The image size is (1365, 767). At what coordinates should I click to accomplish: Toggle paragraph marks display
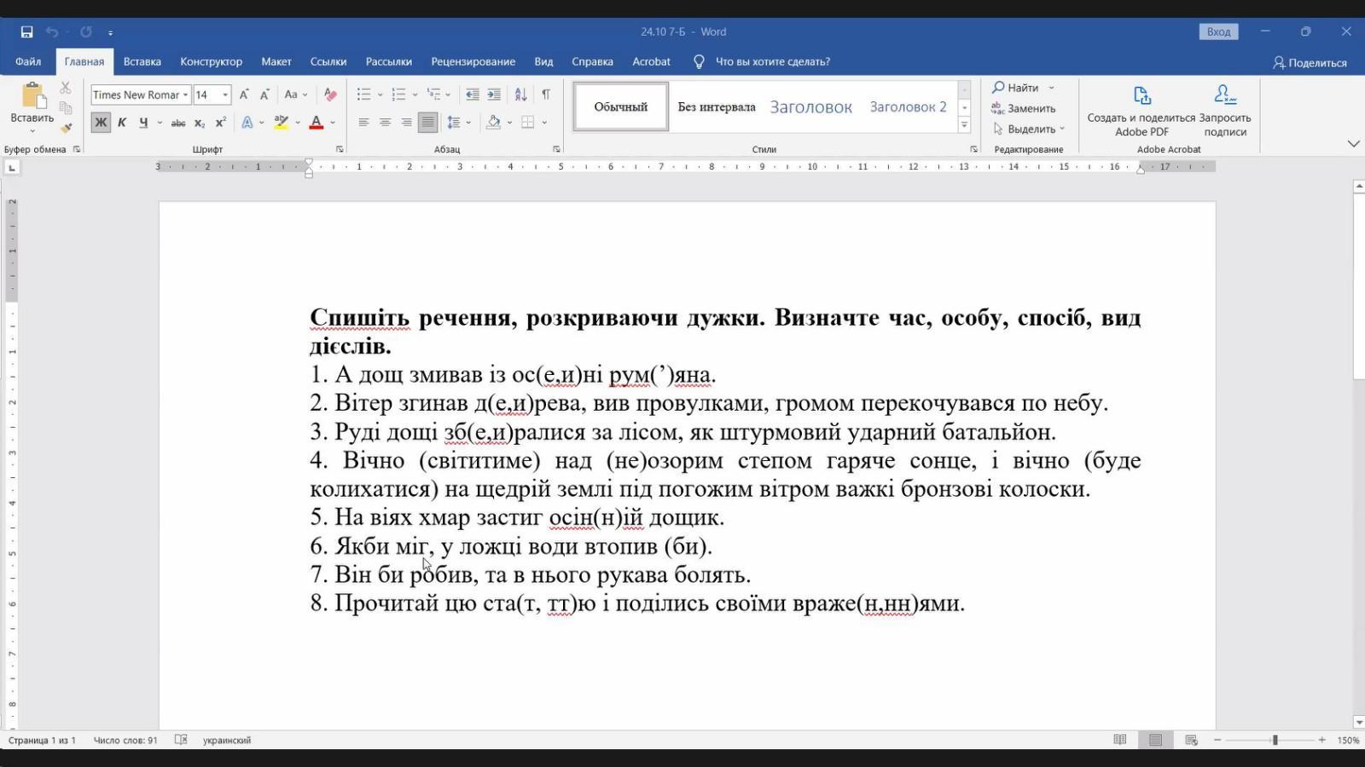[x=545, y=95]
